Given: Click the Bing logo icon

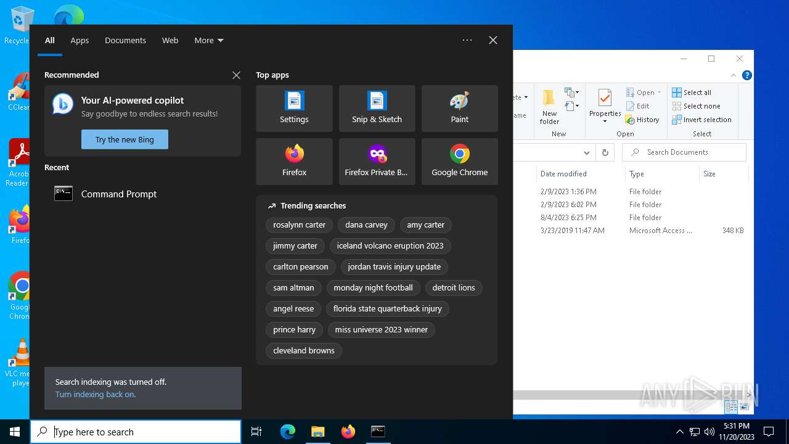Looking at the screenshot, I should click(63, 104).
